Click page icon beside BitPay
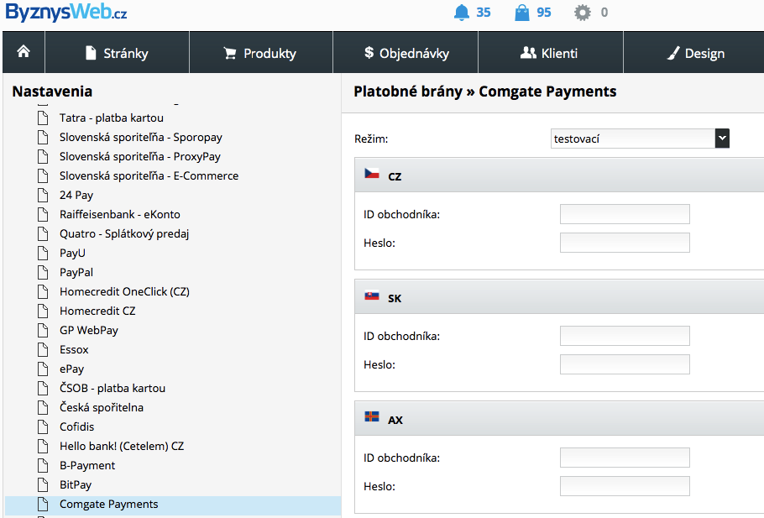The height and width of the screenshot is (518, 764). tap(43, 485)
